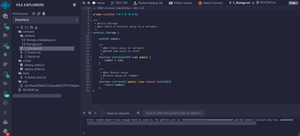Click the sidebar icon below the lifebuoy plugin
The height and width of the screenshot is (136, 300).
click(x=5, y=113)
